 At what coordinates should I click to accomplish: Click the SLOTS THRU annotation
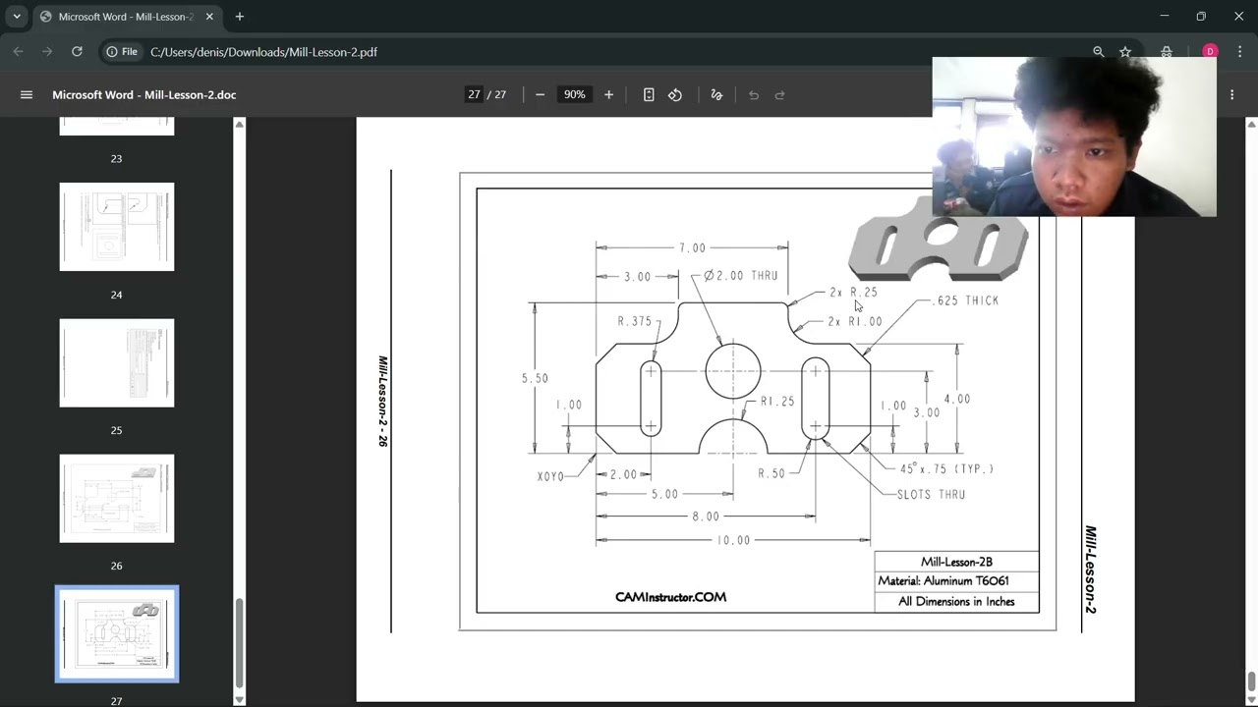(x=931, y=495)
